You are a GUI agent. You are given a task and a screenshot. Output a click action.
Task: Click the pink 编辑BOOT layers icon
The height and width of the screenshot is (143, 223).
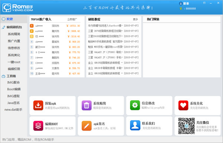pos(38,126)
